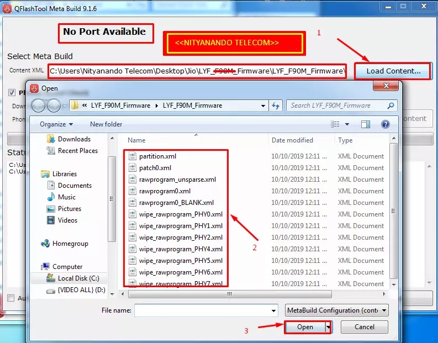Screen dimensions: 438x343
Task: Go back with the Back arrow button
Action: pos(38,105)
